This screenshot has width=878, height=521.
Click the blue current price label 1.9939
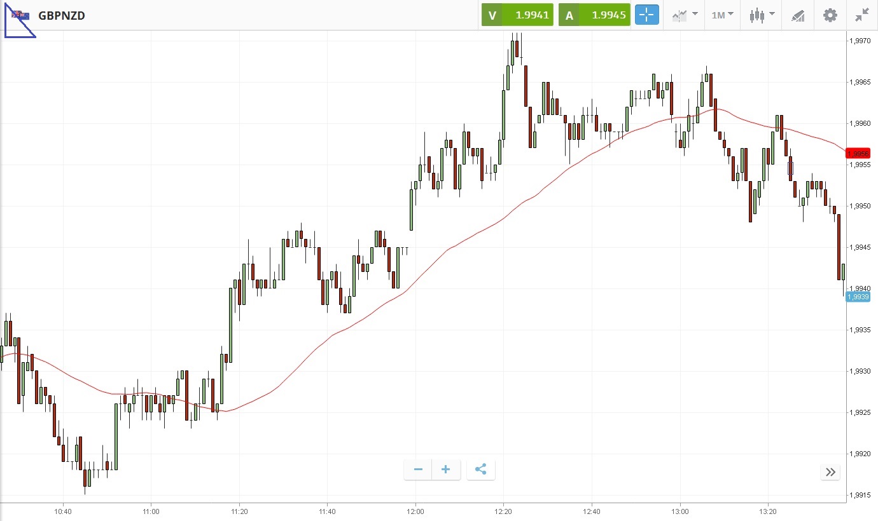tap(858, 297)
